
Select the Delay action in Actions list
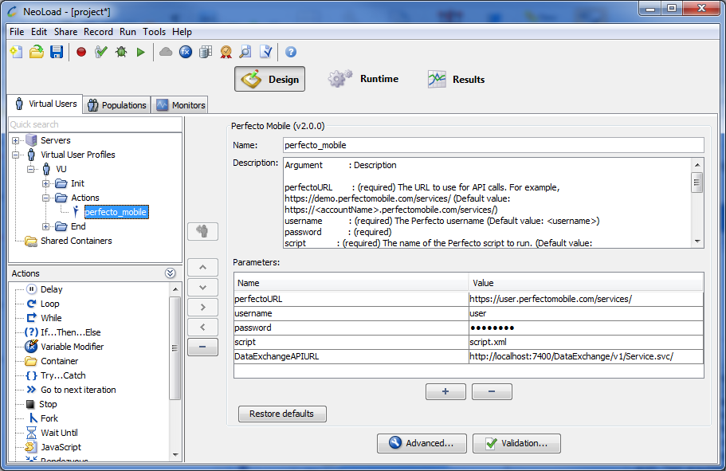coord(51,289)
